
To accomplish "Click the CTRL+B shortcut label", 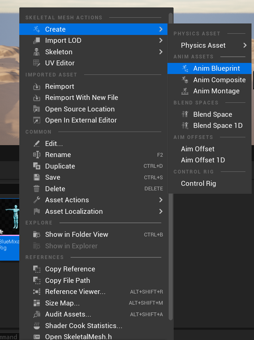I will (x=153, y=235).
